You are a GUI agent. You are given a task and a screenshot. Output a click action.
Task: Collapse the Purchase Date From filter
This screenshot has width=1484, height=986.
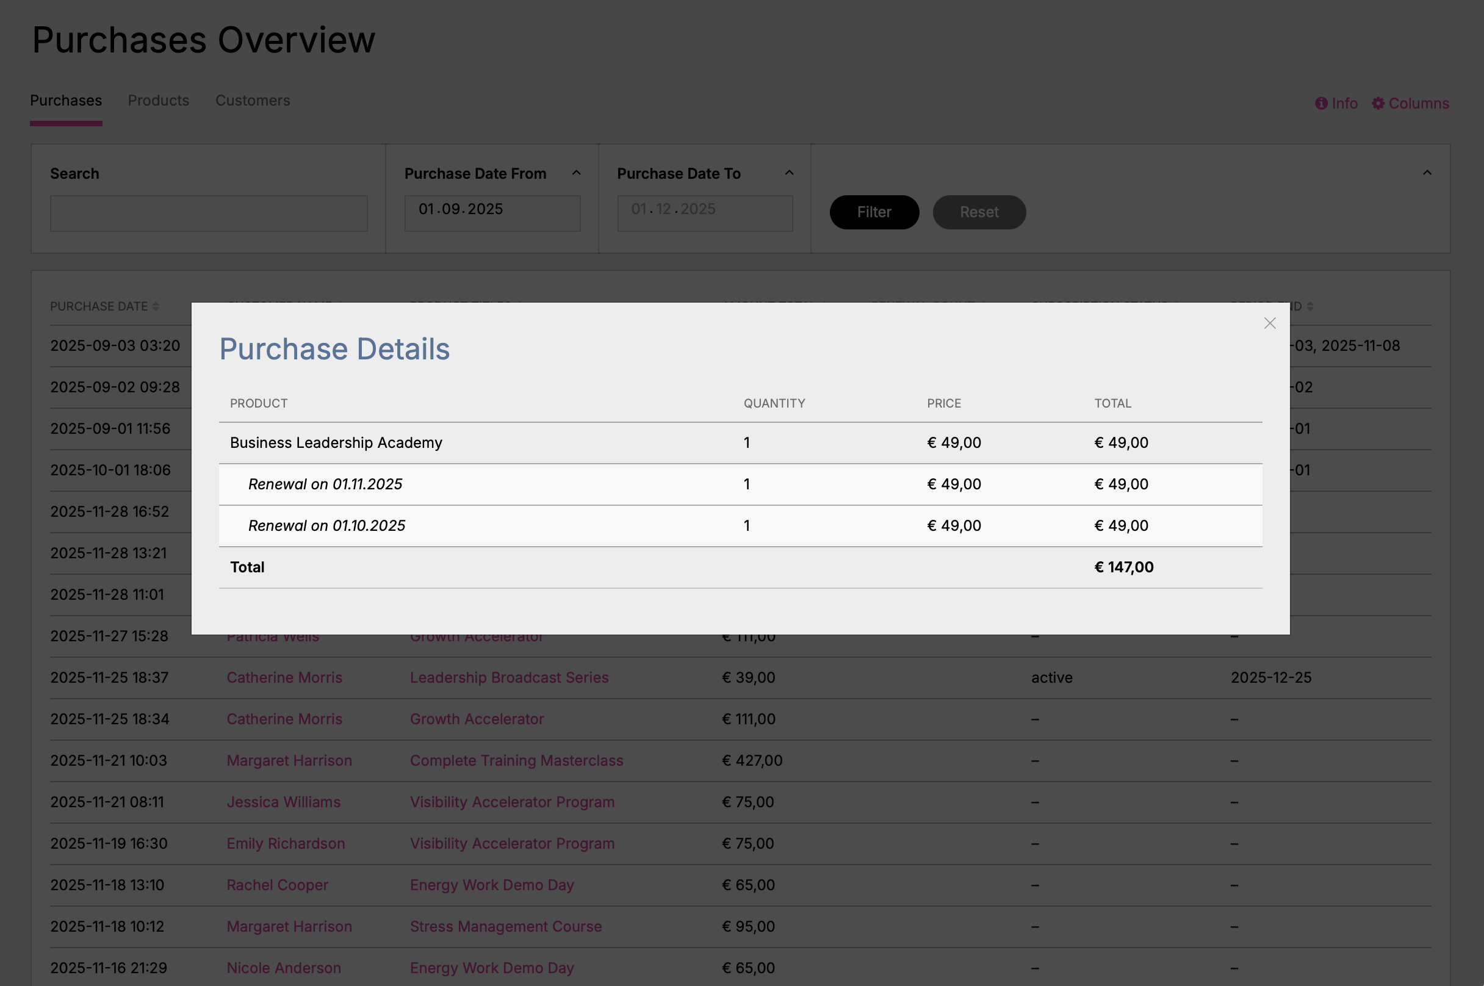click(576, 173)
